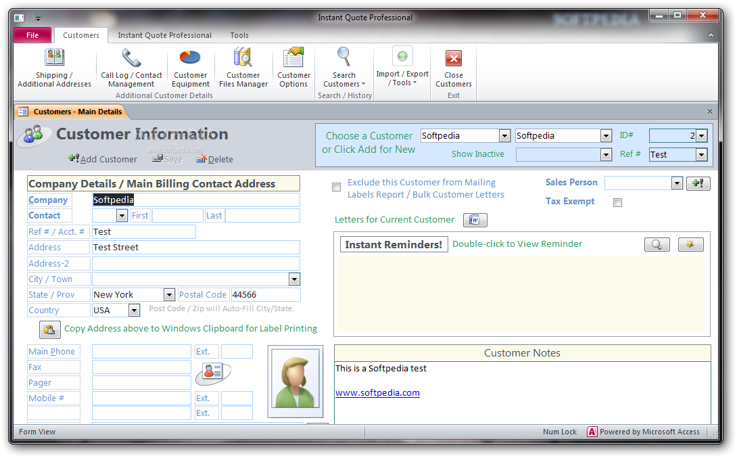Viewport: 737px width, 458px height.
Task: Click Customers form tab icon
Action: [23, 112]
